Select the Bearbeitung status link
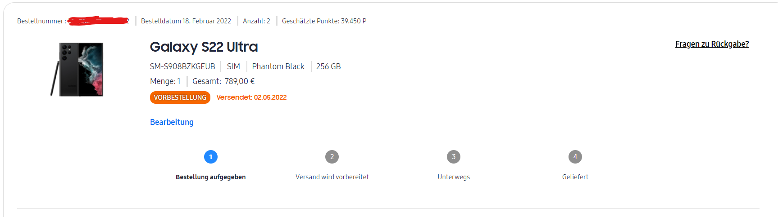Screen dimensions: 778x217 tap(172, 122)
